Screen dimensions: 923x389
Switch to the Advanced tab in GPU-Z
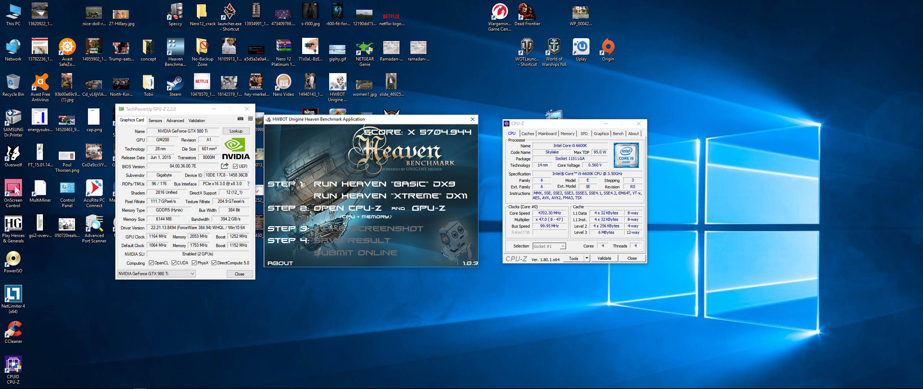pyautogui.click(x=175, y=120)
